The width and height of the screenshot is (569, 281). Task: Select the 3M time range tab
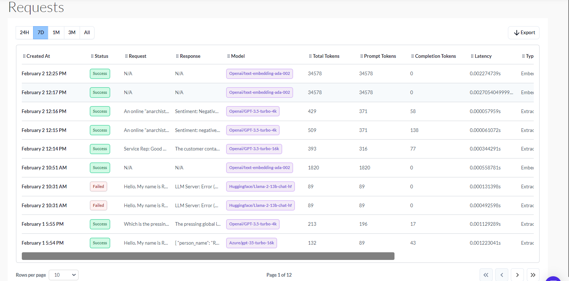[72, 33]
